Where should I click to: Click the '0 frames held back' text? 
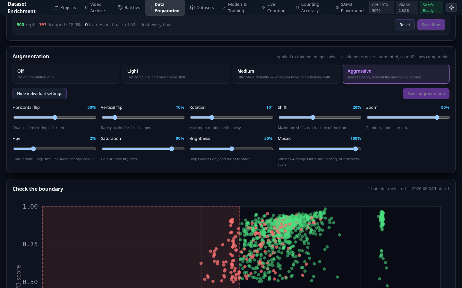tap(128, 25)
